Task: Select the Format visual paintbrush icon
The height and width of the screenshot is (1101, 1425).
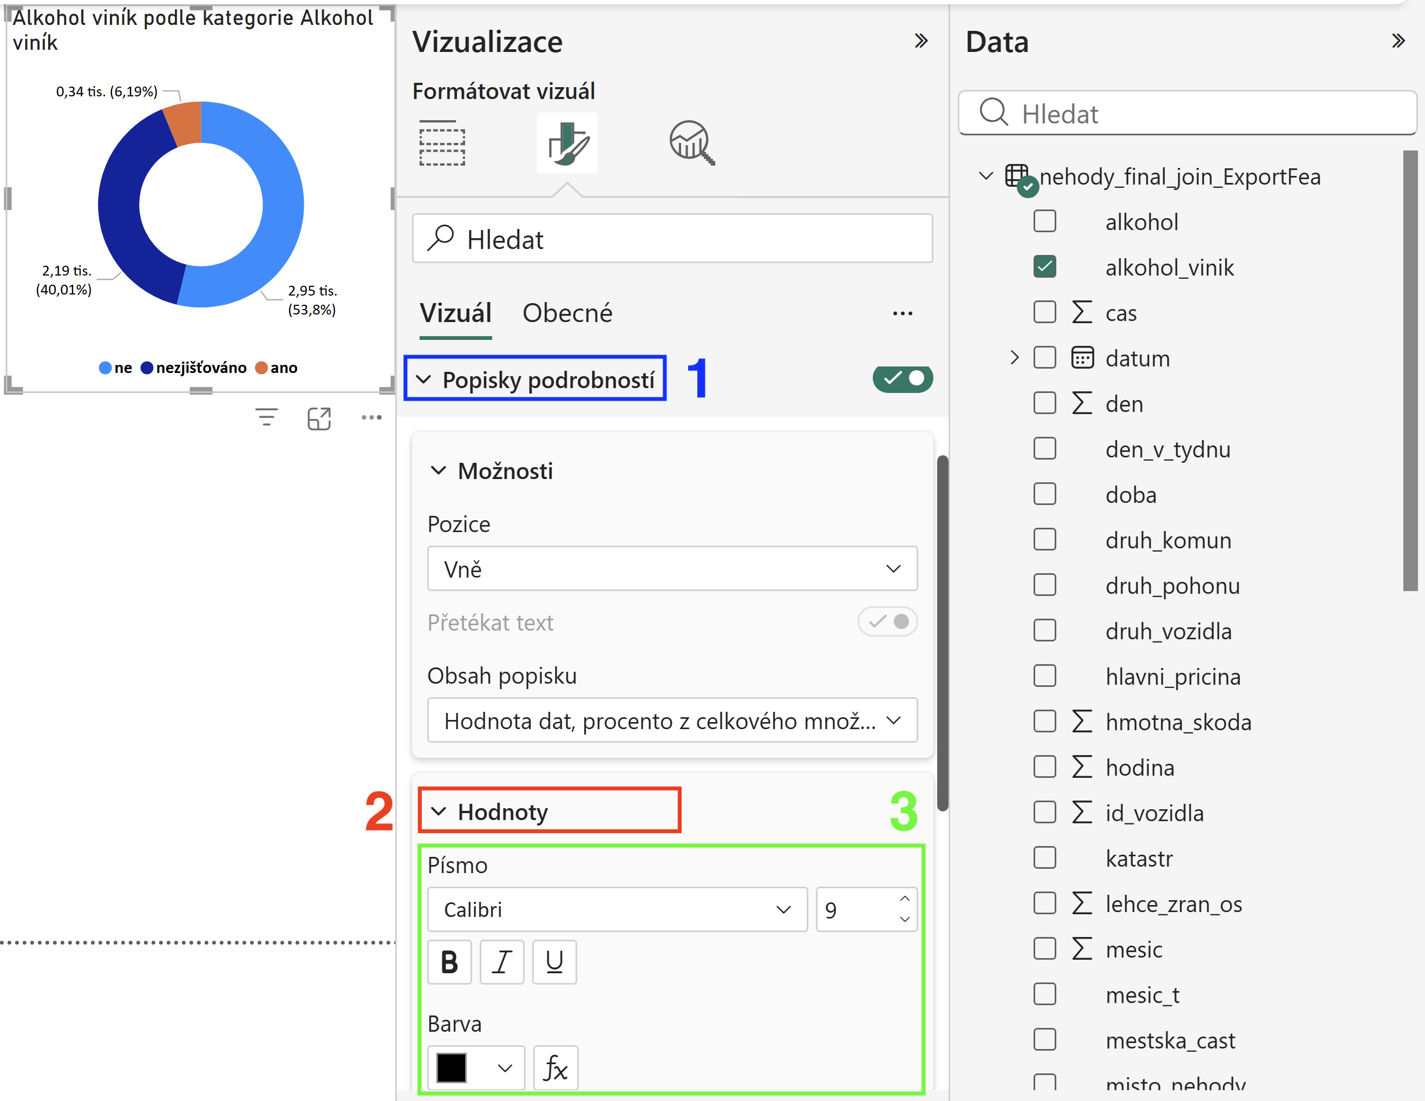Action: pyautogui.click(x=567, y=143)
